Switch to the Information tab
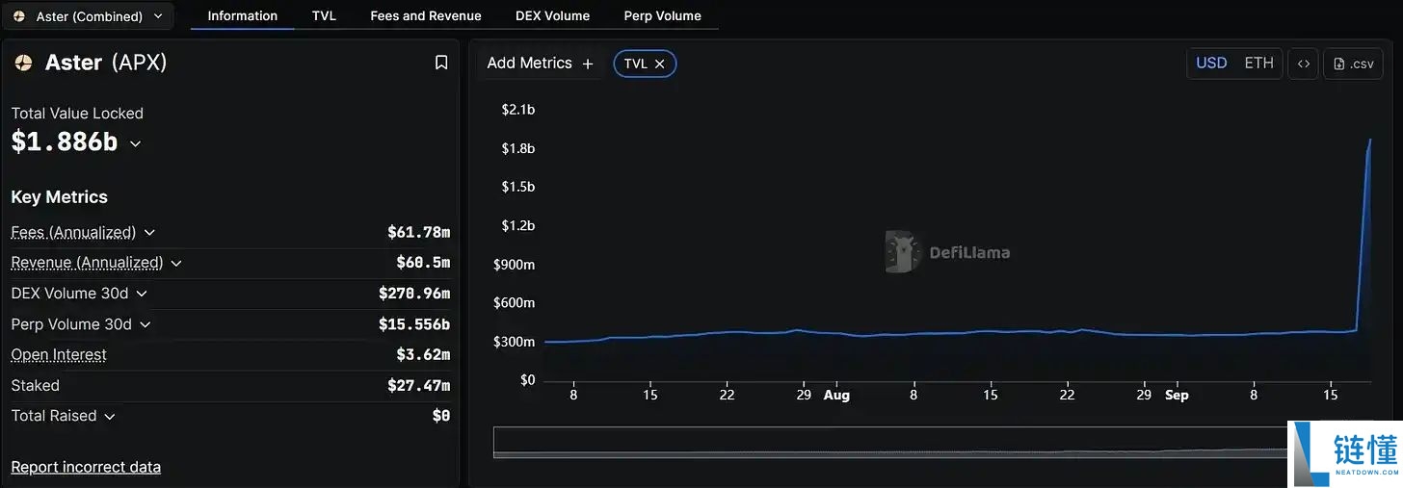 point(243,15)
